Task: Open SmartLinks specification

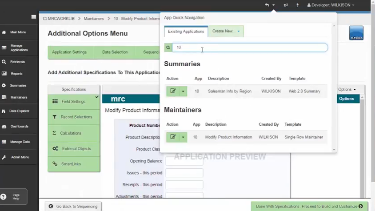Action: point(74,164)
